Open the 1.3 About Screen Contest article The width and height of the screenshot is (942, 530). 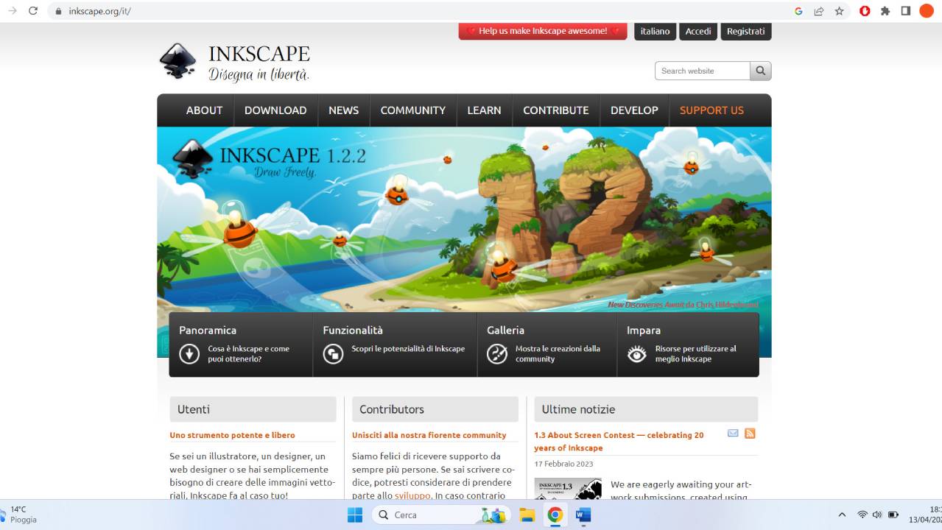click(619, 441)
